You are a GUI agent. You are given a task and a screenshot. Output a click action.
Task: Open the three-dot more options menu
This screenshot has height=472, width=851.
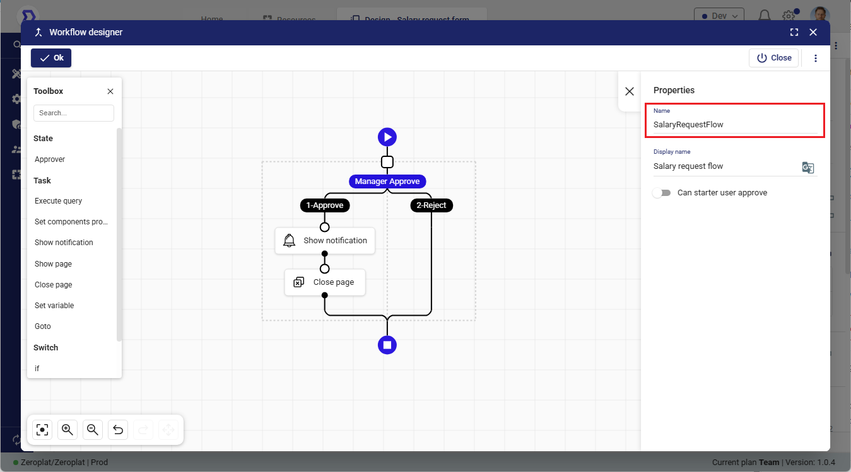pos(816,58)
